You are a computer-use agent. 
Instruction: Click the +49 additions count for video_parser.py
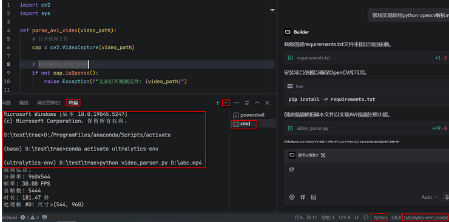[x=437, y=128]
